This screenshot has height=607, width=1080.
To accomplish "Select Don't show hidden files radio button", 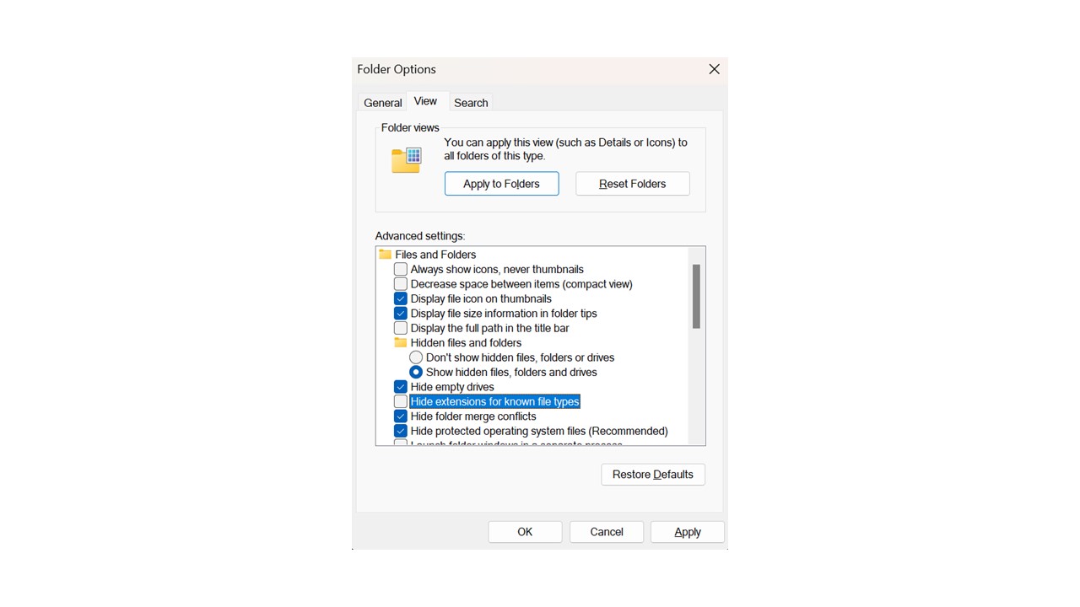I will coord(416,357).
